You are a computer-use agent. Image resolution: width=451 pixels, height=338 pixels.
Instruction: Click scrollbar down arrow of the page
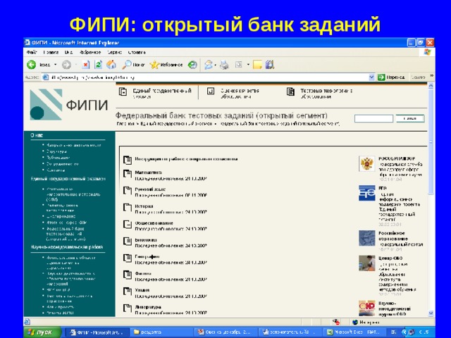[x=431, y=313]
